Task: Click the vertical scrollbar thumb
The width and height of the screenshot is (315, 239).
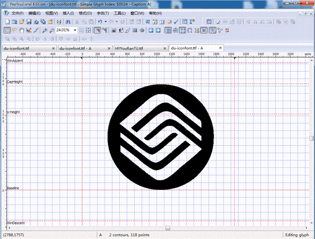Action: (311, 138)
